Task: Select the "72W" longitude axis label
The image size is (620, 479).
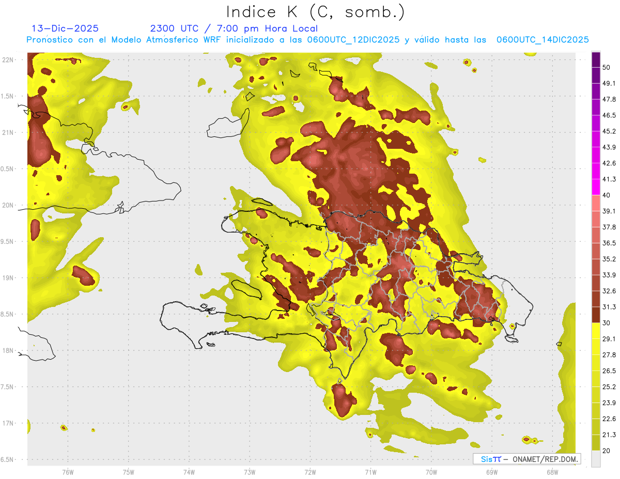Action: coord(310,472)
